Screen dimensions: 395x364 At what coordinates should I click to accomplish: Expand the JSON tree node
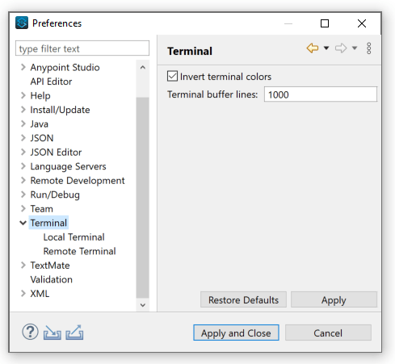[x=23, y=138]
